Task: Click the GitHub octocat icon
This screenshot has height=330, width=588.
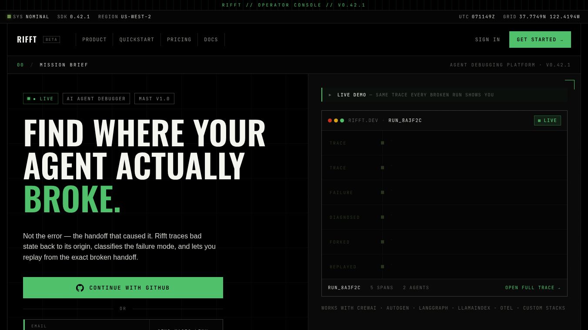Action: [80, 288]
